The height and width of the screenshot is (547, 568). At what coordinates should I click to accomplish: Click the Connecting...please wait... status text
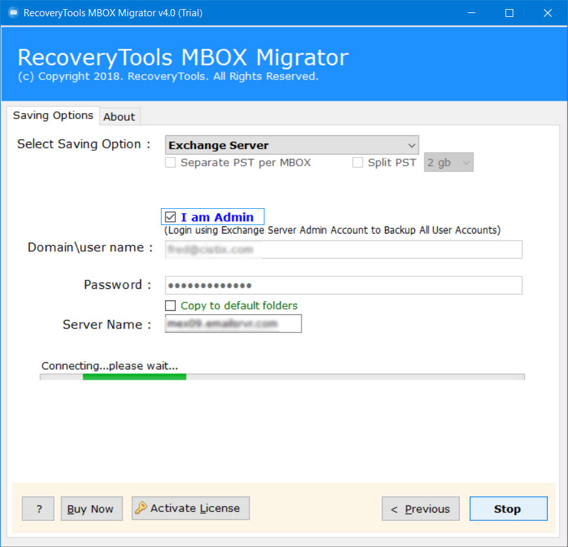pos(110,366)
